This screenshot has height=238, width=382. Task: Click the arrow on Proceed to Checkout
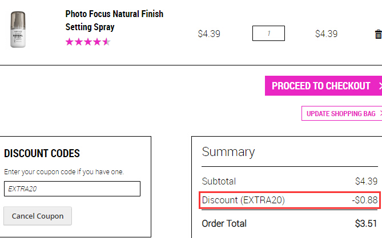point(380,86)
